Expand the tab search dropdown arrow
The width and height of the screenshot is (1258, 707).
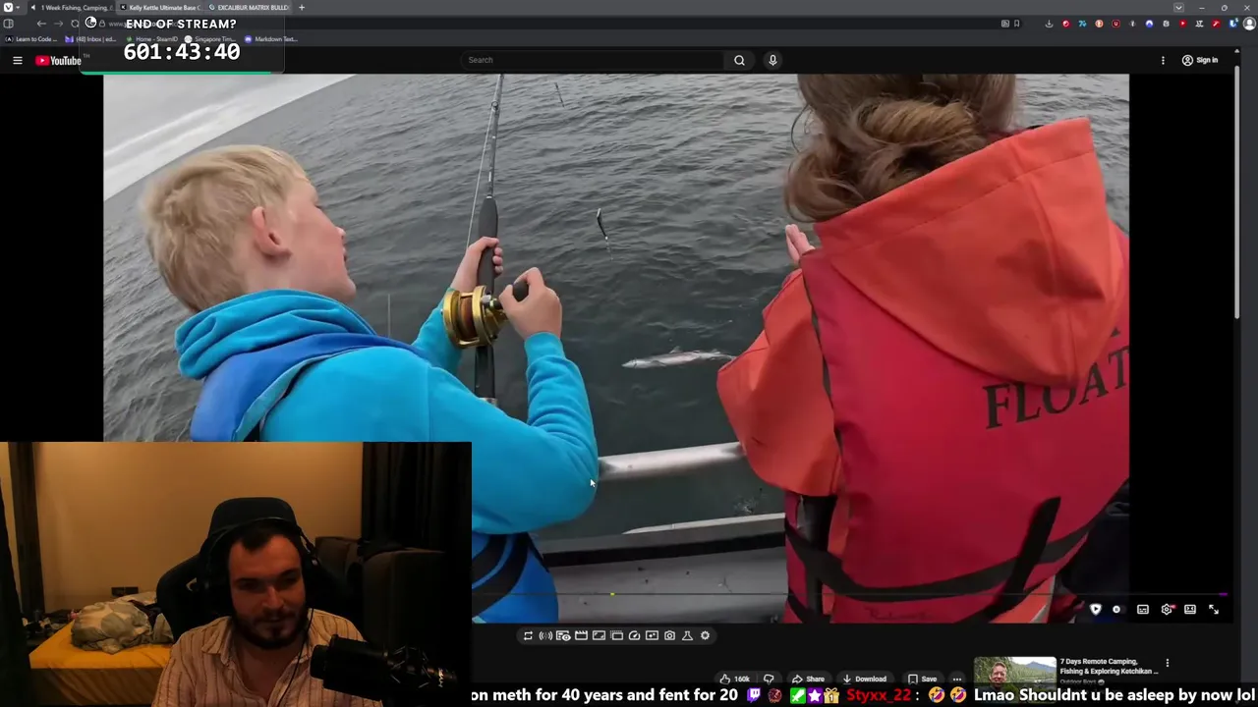(x=1178, y=7)
